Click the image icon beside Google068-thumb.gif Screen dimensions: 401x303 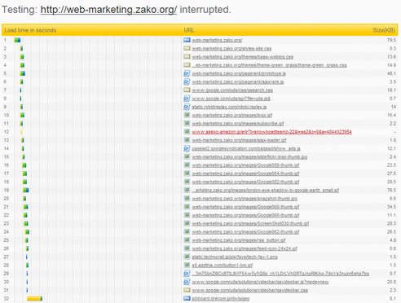(187, 207)
